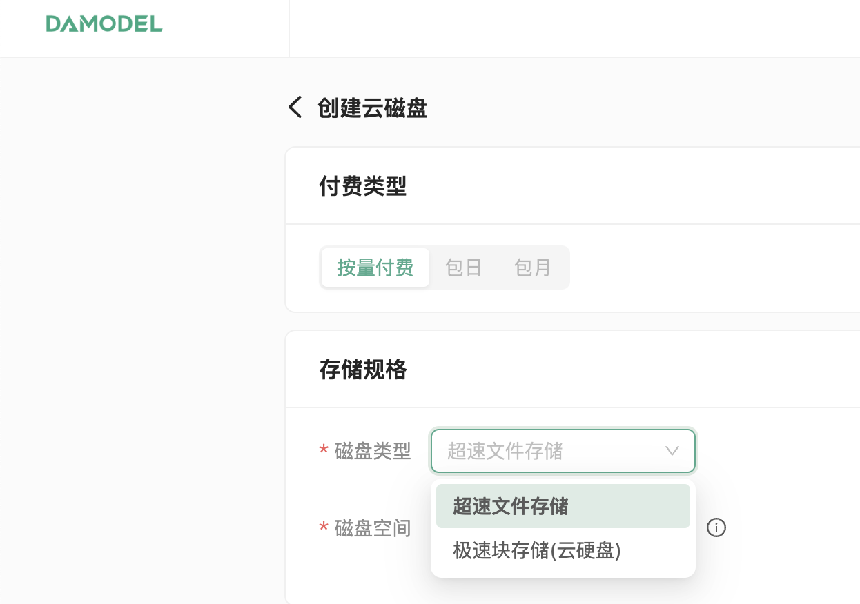Click the DAMODEL logo
The height and width of the screenshot is (604, 860).
[x=104, y=24]
